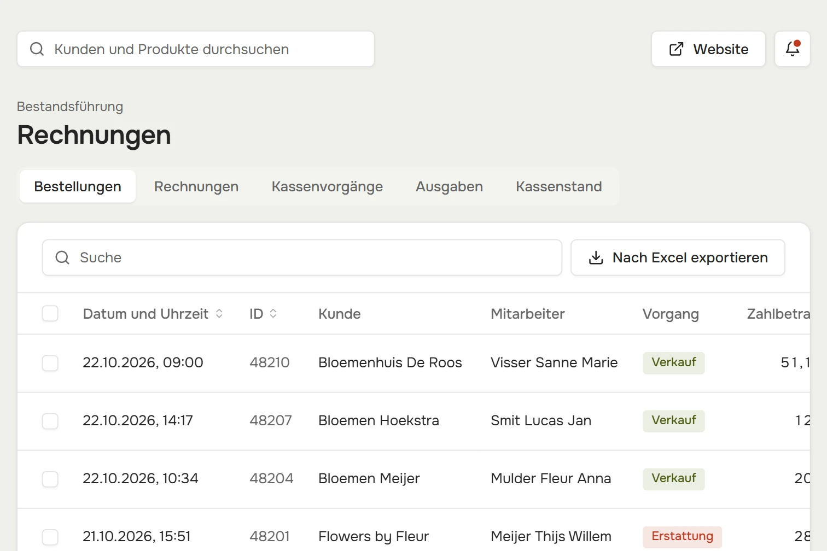
Task: Click employee Smit Lucas Jan
Action: pos(541,420)
